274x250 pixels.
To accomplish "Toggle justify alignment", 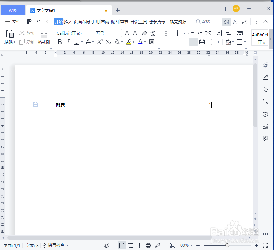I will tap(193, 42).
